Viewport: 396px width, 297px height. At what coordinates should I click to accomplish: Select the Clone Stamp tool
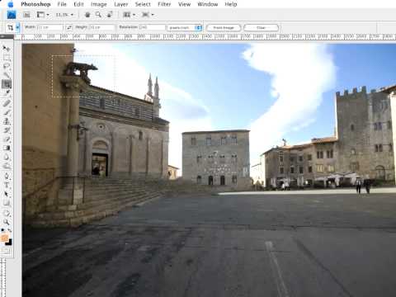click(x=7, y=121)
